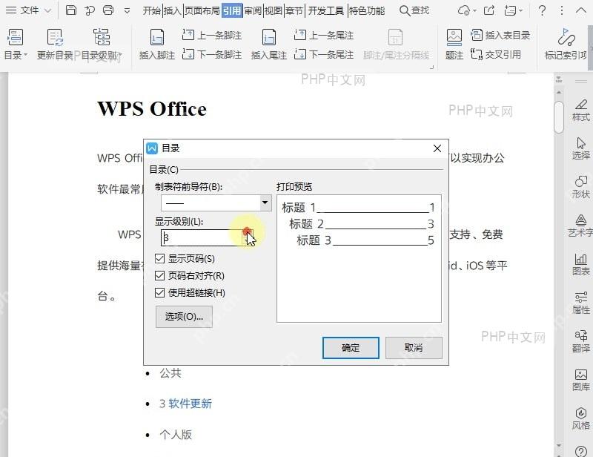Click 插入表目录
The width and height of the screenshot is (593, 457).
(x=500, y=35)
